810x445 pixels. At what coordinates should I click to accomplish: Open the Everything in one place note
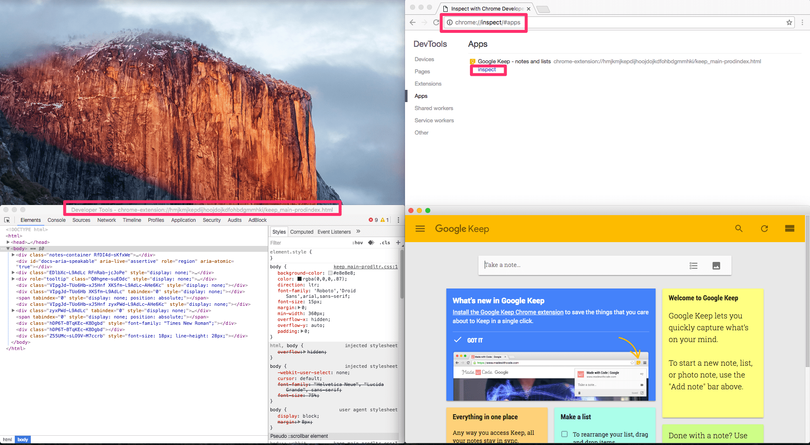497,425
